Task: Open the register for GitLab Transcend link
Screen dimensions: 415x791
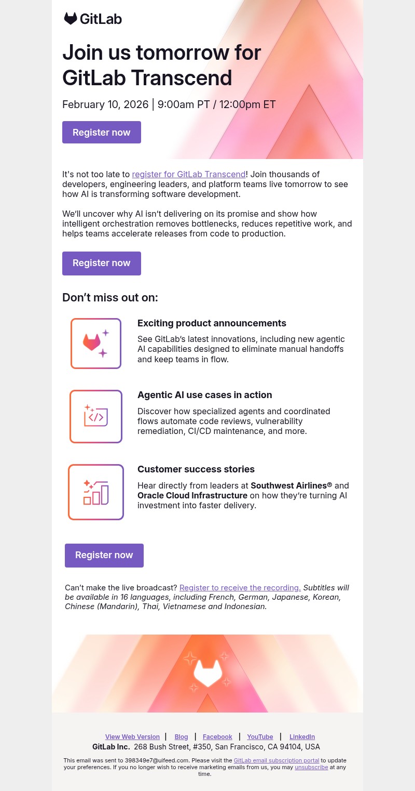Action: [189, 174]
